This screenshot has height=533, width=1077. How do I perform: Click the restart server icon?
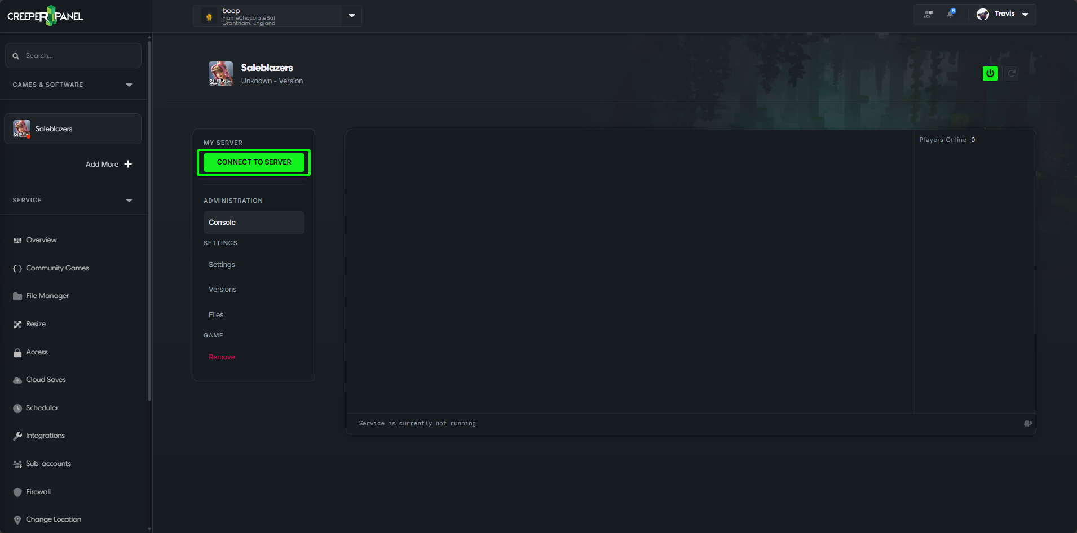(x=1012, y=73)
